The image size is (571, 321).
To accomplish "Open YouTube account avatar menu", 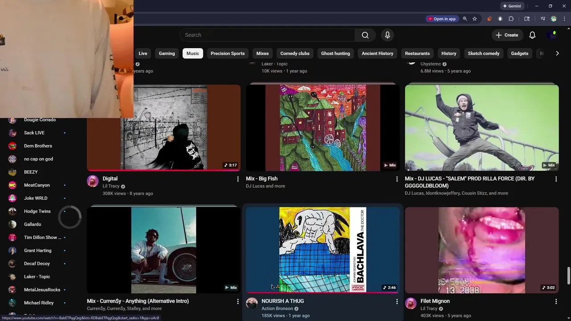I will pyautogui.click(x=552, y=35).
